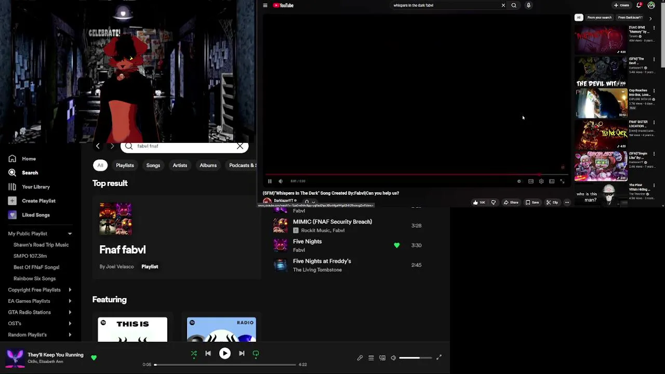Remove 'They'll Keep You Running' from liked
Image resolution: width=665 pixels, height=374 pixels.
[94, 357]
